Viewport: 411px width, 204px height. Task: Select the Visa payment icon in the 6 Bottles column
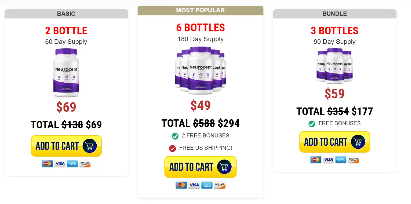tap(194, 185)
